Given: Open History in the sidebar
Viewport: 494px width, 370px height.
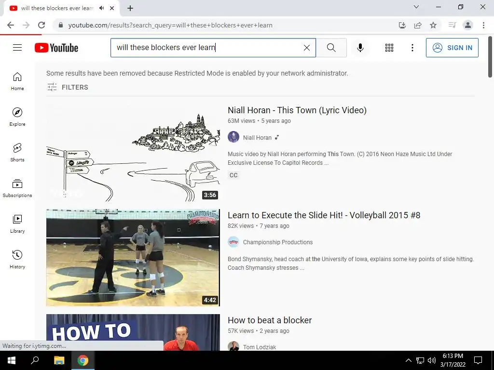Looking at the screenshot, I should click(17, 259).
